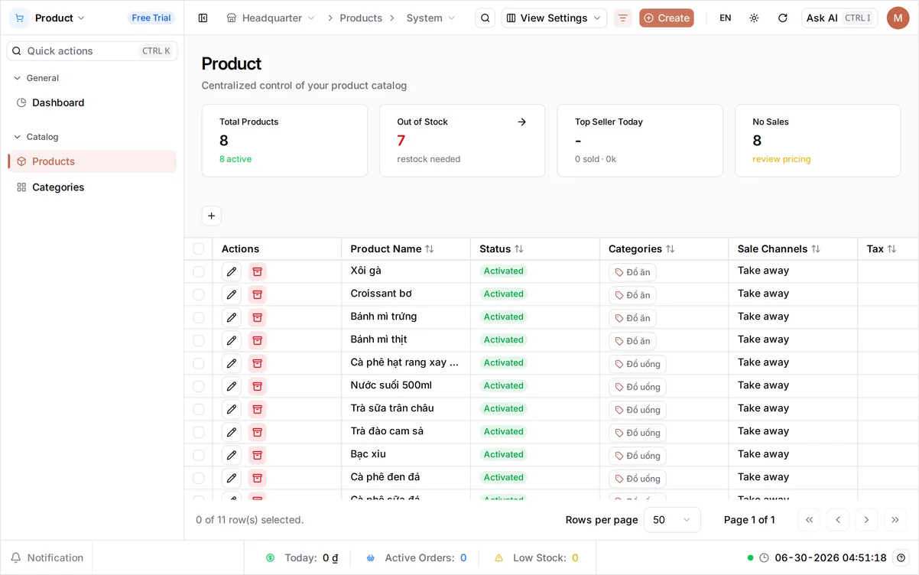Screen dimensions: 919x575
Task: Check the Bạc xỉu row checkbox
Action: 199,455
